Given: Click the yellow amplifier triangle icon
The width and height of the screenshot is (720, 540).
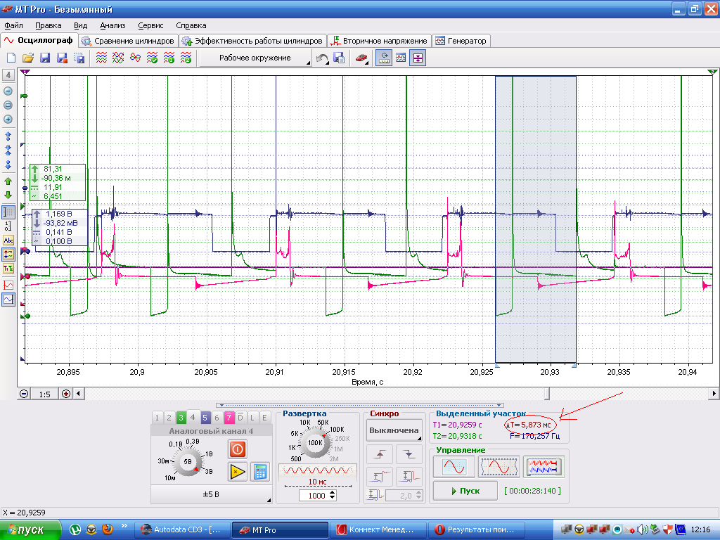Looking at the screenshot, I should click(238, 472).
